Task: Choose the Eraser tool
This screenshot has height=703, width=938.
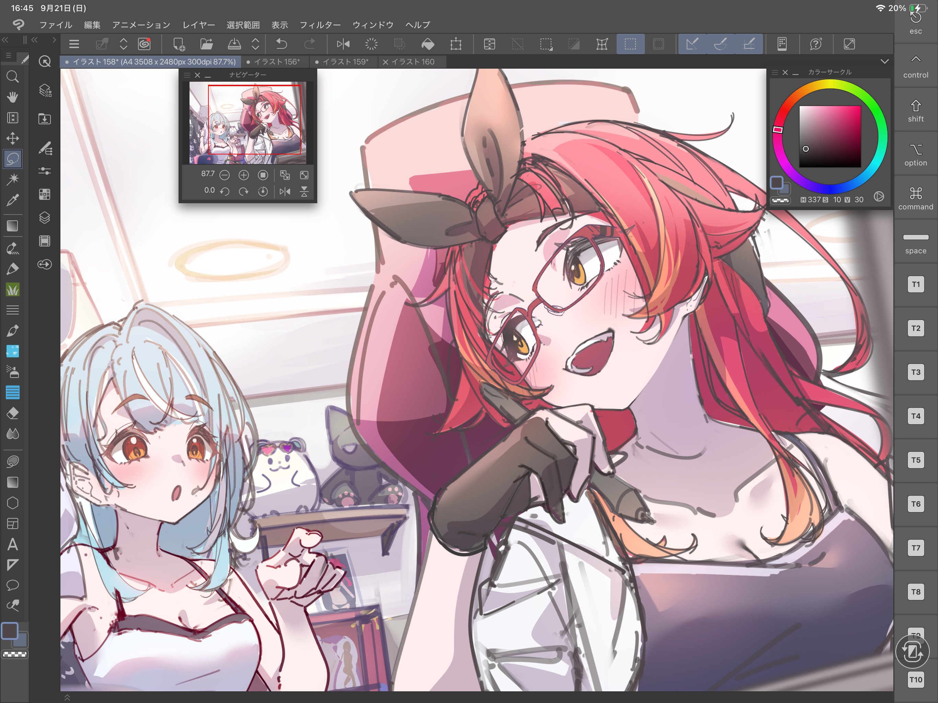Action: pos(13,413)
